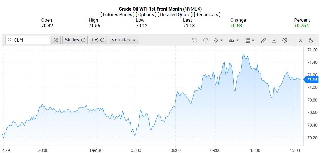
Task: Open the chart layout template menu
Action: coord(250,40)
